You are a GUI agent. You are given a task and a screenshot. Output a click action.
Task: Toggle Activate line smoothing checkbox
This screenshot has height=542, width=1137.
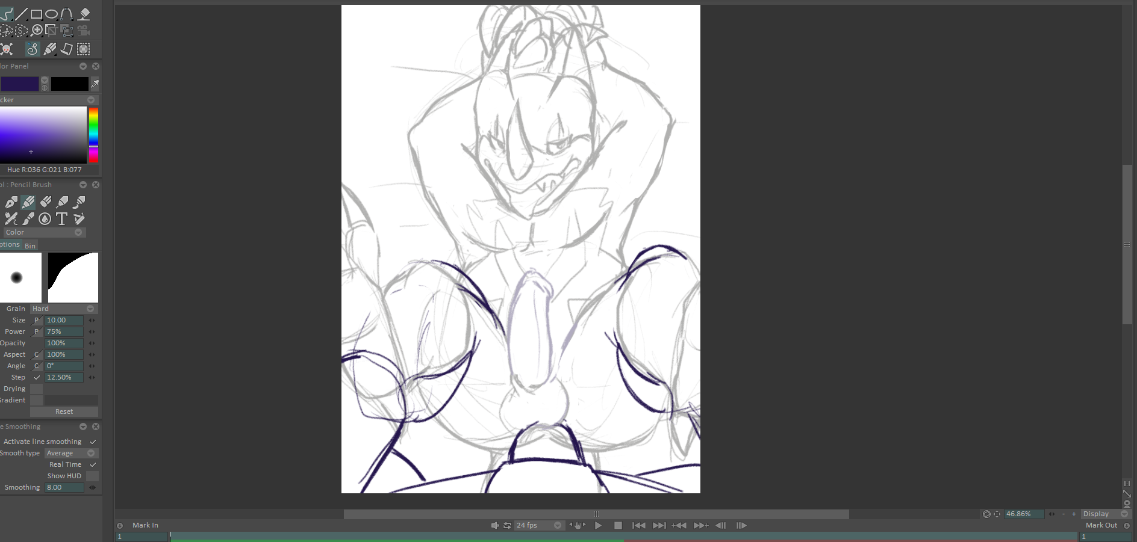click(93, 442)
